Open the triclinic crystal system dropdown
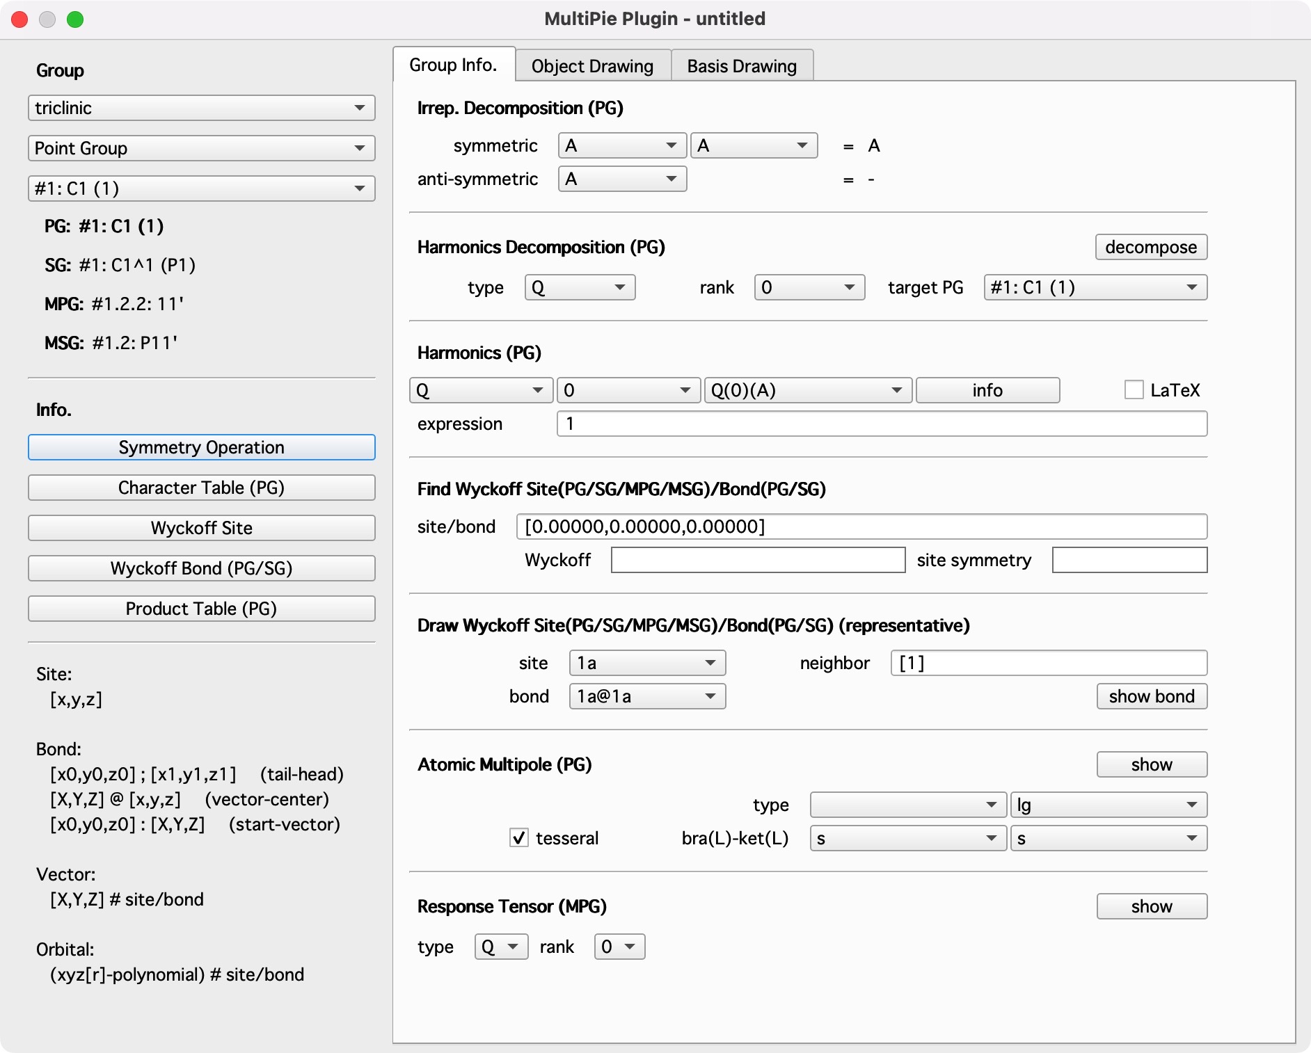This screenshot has width=1311, height=1053. (202, 108)
